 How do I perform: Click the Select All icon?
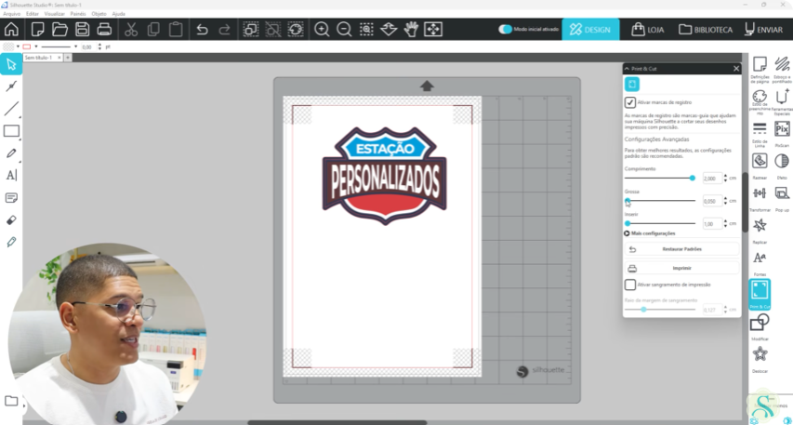251,30
